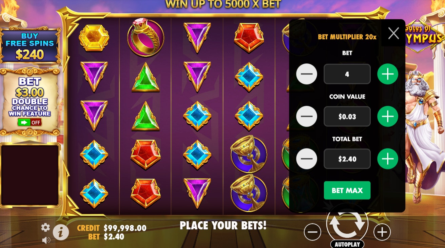Decrease the bet with the minus beside spin
445x248 pixels.
point(312,232)
